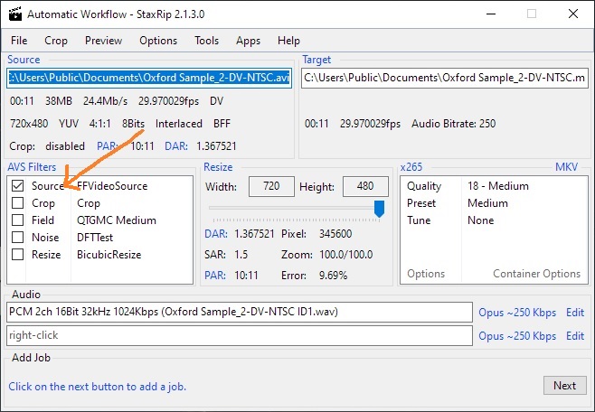Open the x265 encoder link
Image resolution: width=595 pixels, height=412 pixels.
tap(411, 167)
